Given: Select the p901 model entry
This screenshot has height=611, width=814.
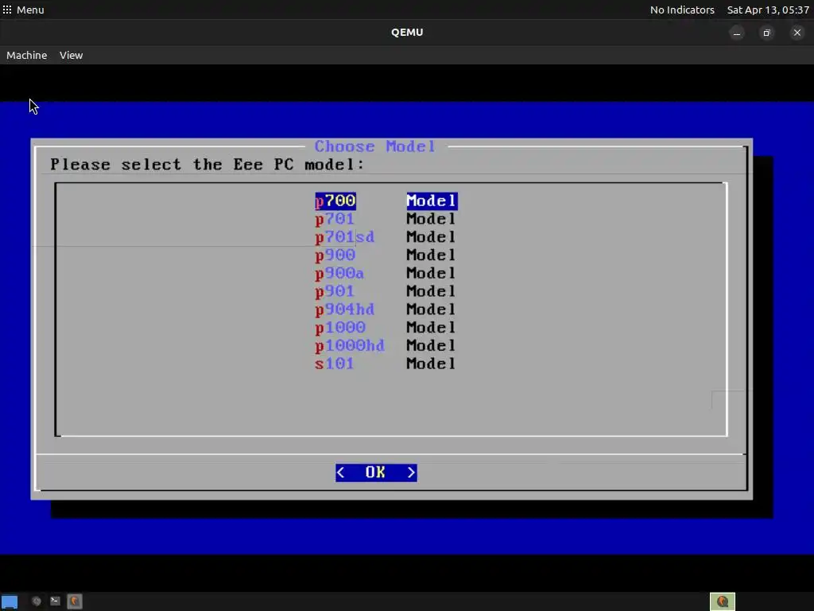Looking at the screenshot, I should 386,291.
